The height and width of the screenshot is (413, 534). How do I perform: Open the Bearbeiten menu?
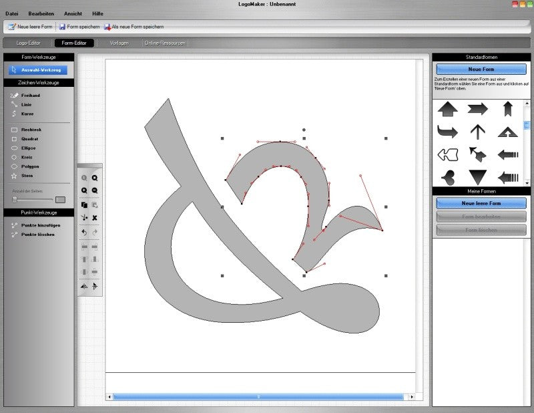pyautogui.click(x=41, y=13)
